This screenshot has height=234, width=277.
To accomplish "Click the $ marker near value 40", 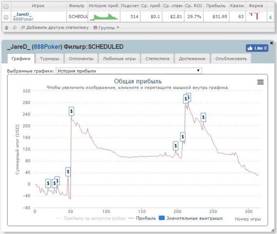I will click(x=68, y=172).
